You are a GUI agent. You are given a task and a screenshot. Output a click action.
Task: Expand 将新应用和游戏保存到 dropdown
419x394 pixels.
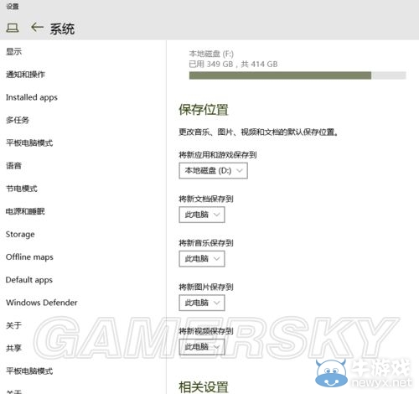(x=213, y=170)
